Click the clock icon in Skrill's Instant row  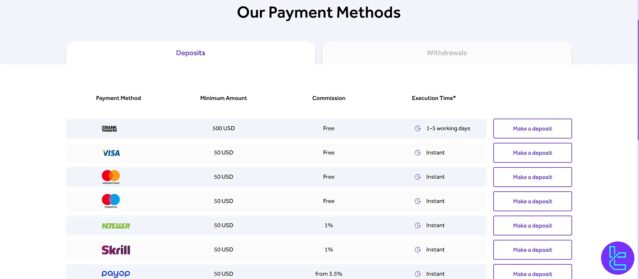click(x=418, y=249)
